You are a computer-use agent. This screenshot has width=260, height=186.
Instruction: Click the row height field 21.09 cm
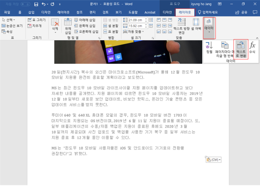click(x=136, y=20)
